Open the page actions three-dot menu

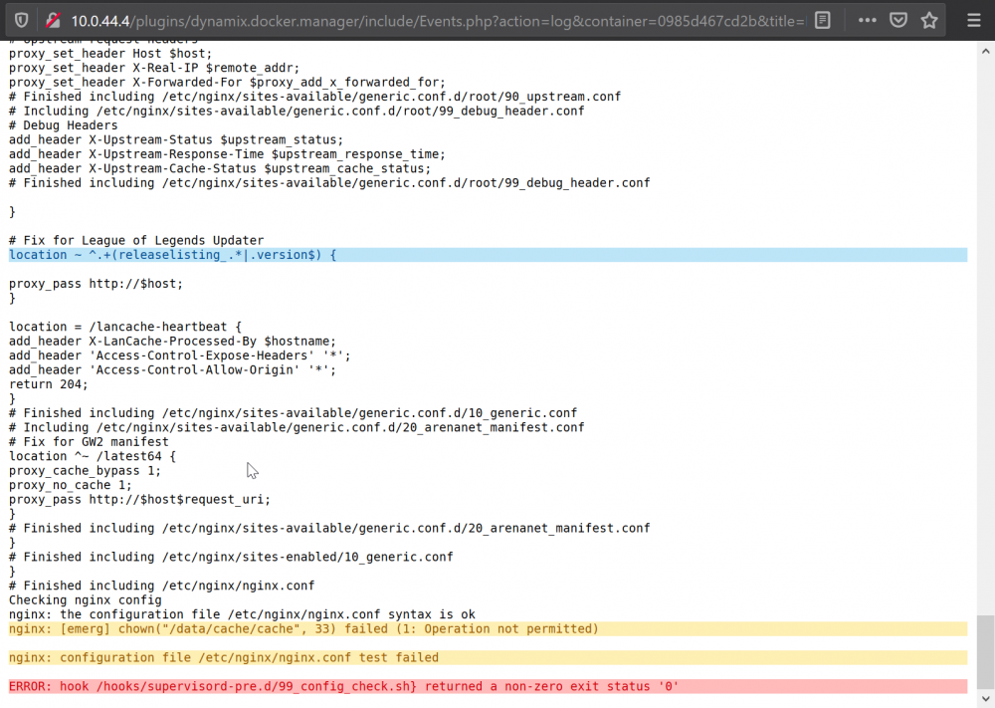pyautogui.click(x=867, y=20)
